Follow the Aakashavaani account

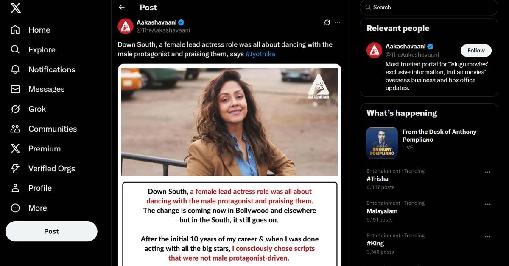click(x=476, y=50)
